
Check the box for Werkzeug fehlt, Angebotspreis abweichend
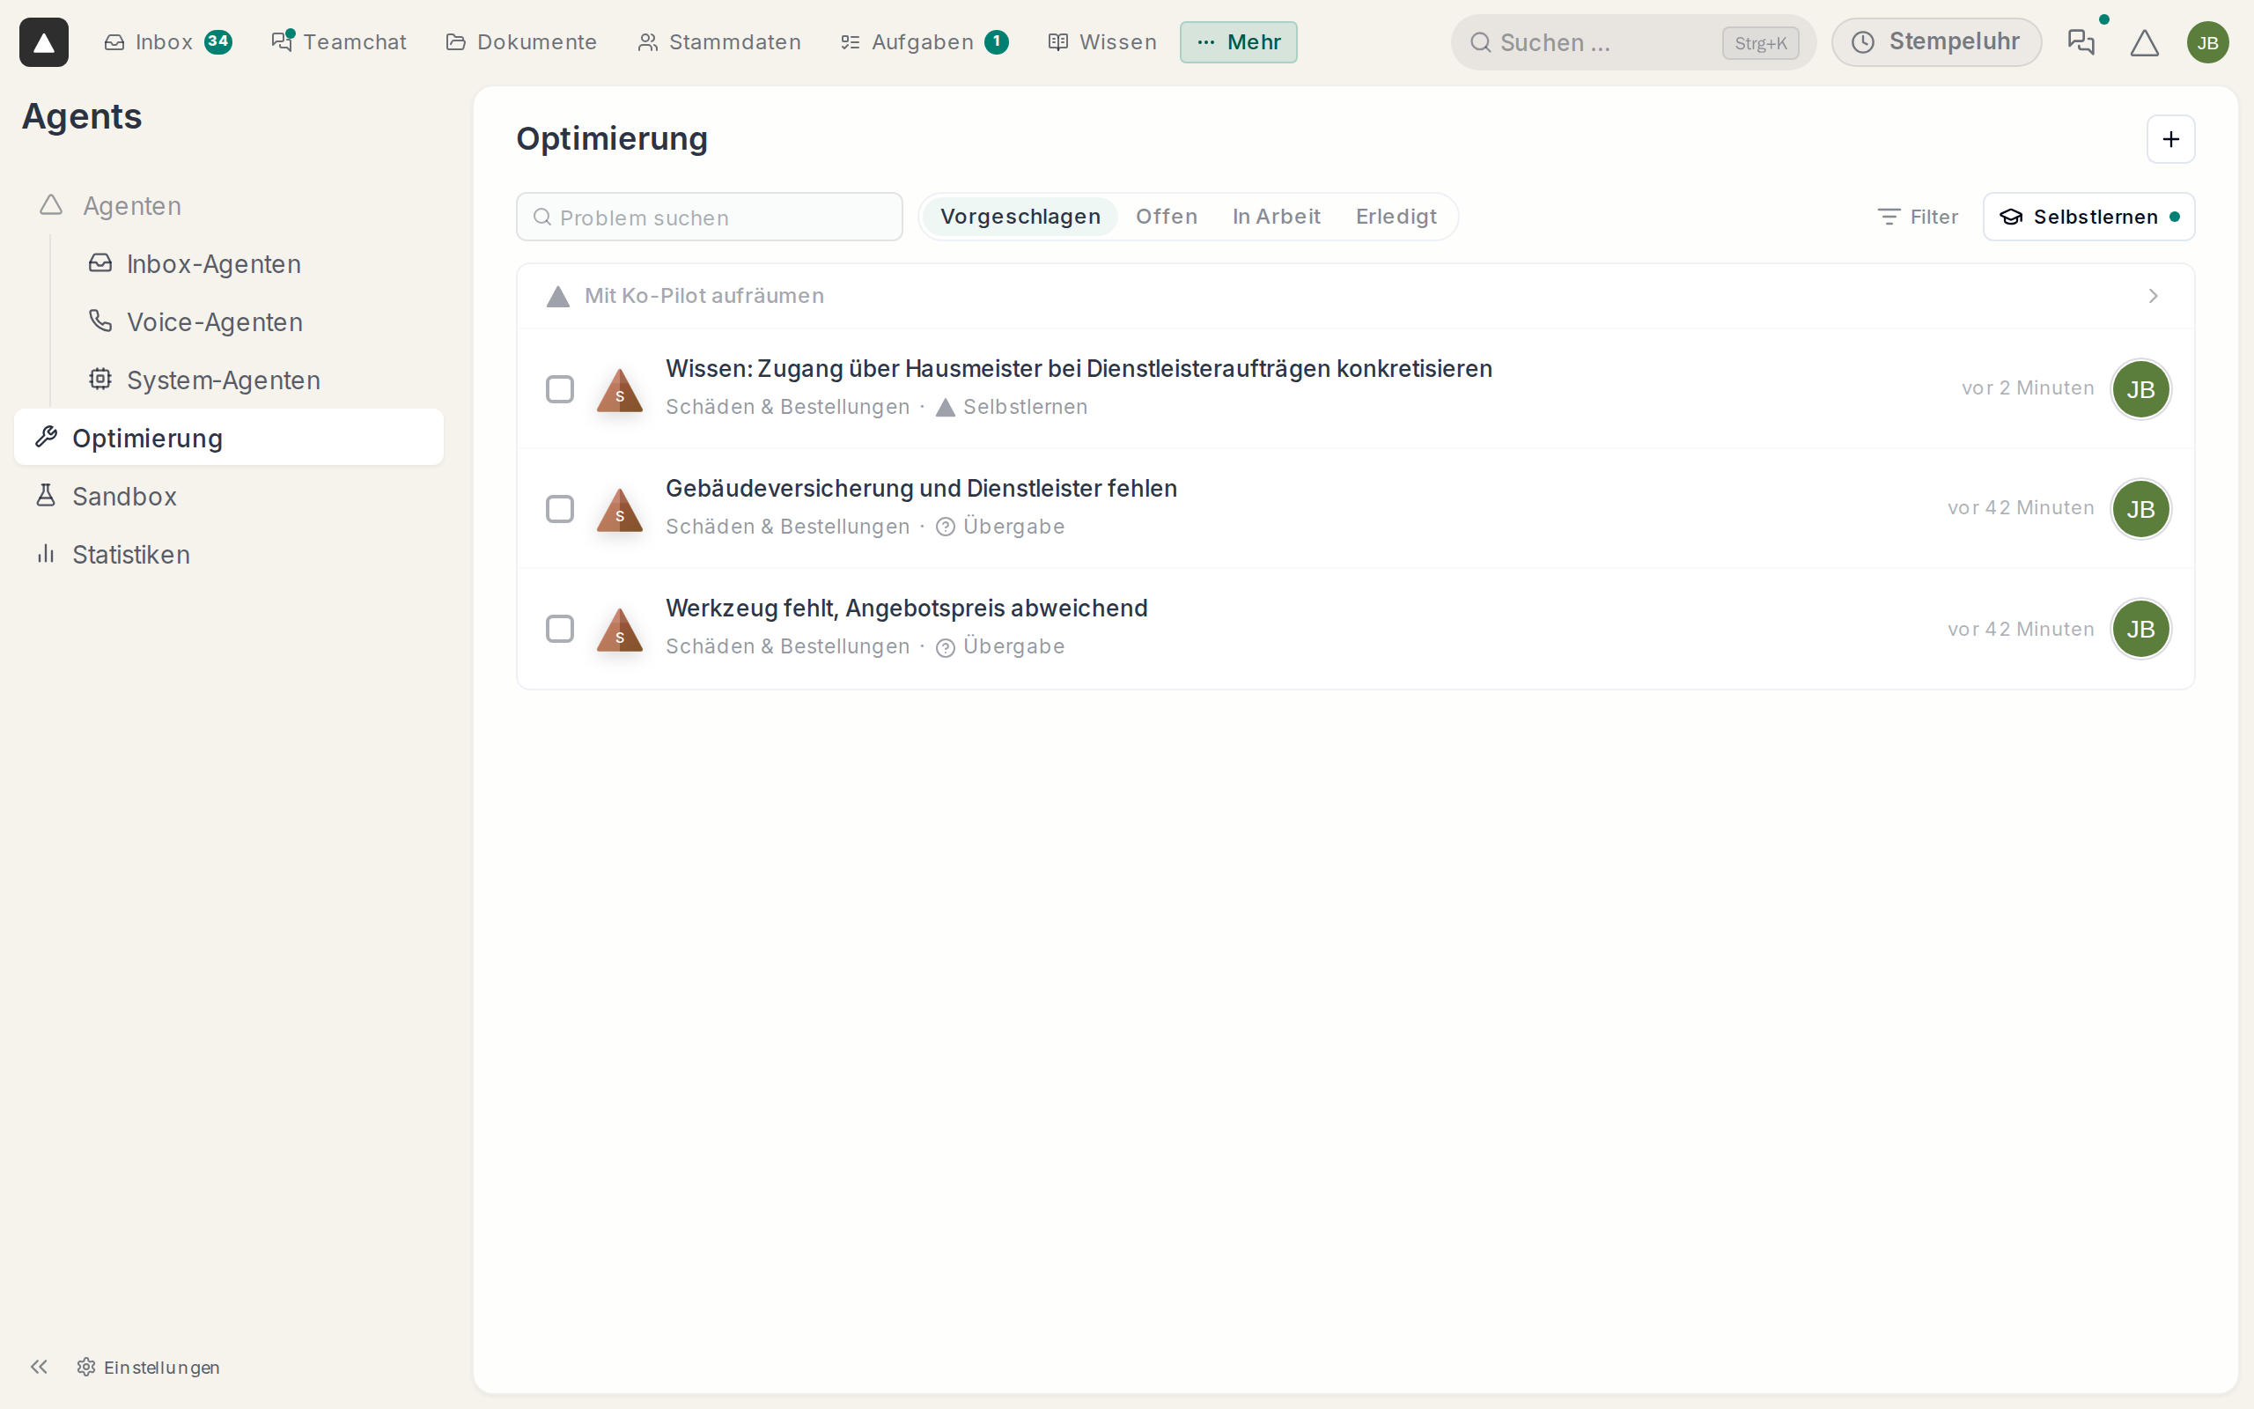tap(560, 629)
